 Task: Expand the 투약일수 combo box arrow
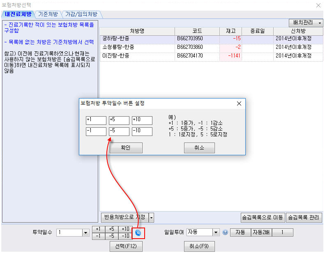[85, 233]
